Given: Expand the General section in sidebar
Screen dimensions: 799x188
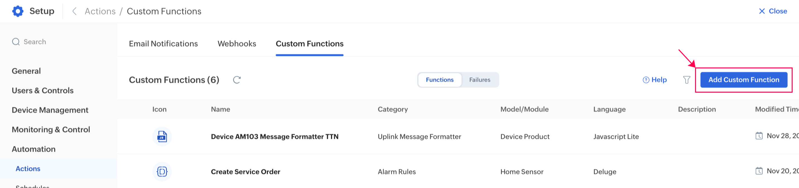Looking at the screenshot, I should point(26,71).
